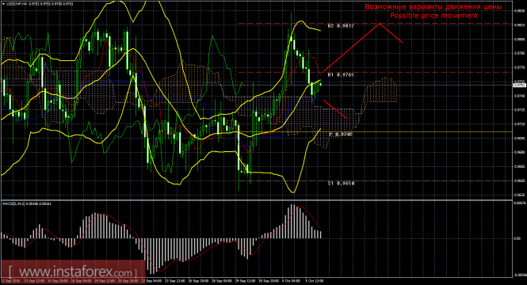Select the R2 0.9812 resistance level label

[341, 26]
